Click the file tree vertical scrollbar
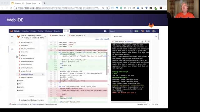 (47, 66)
